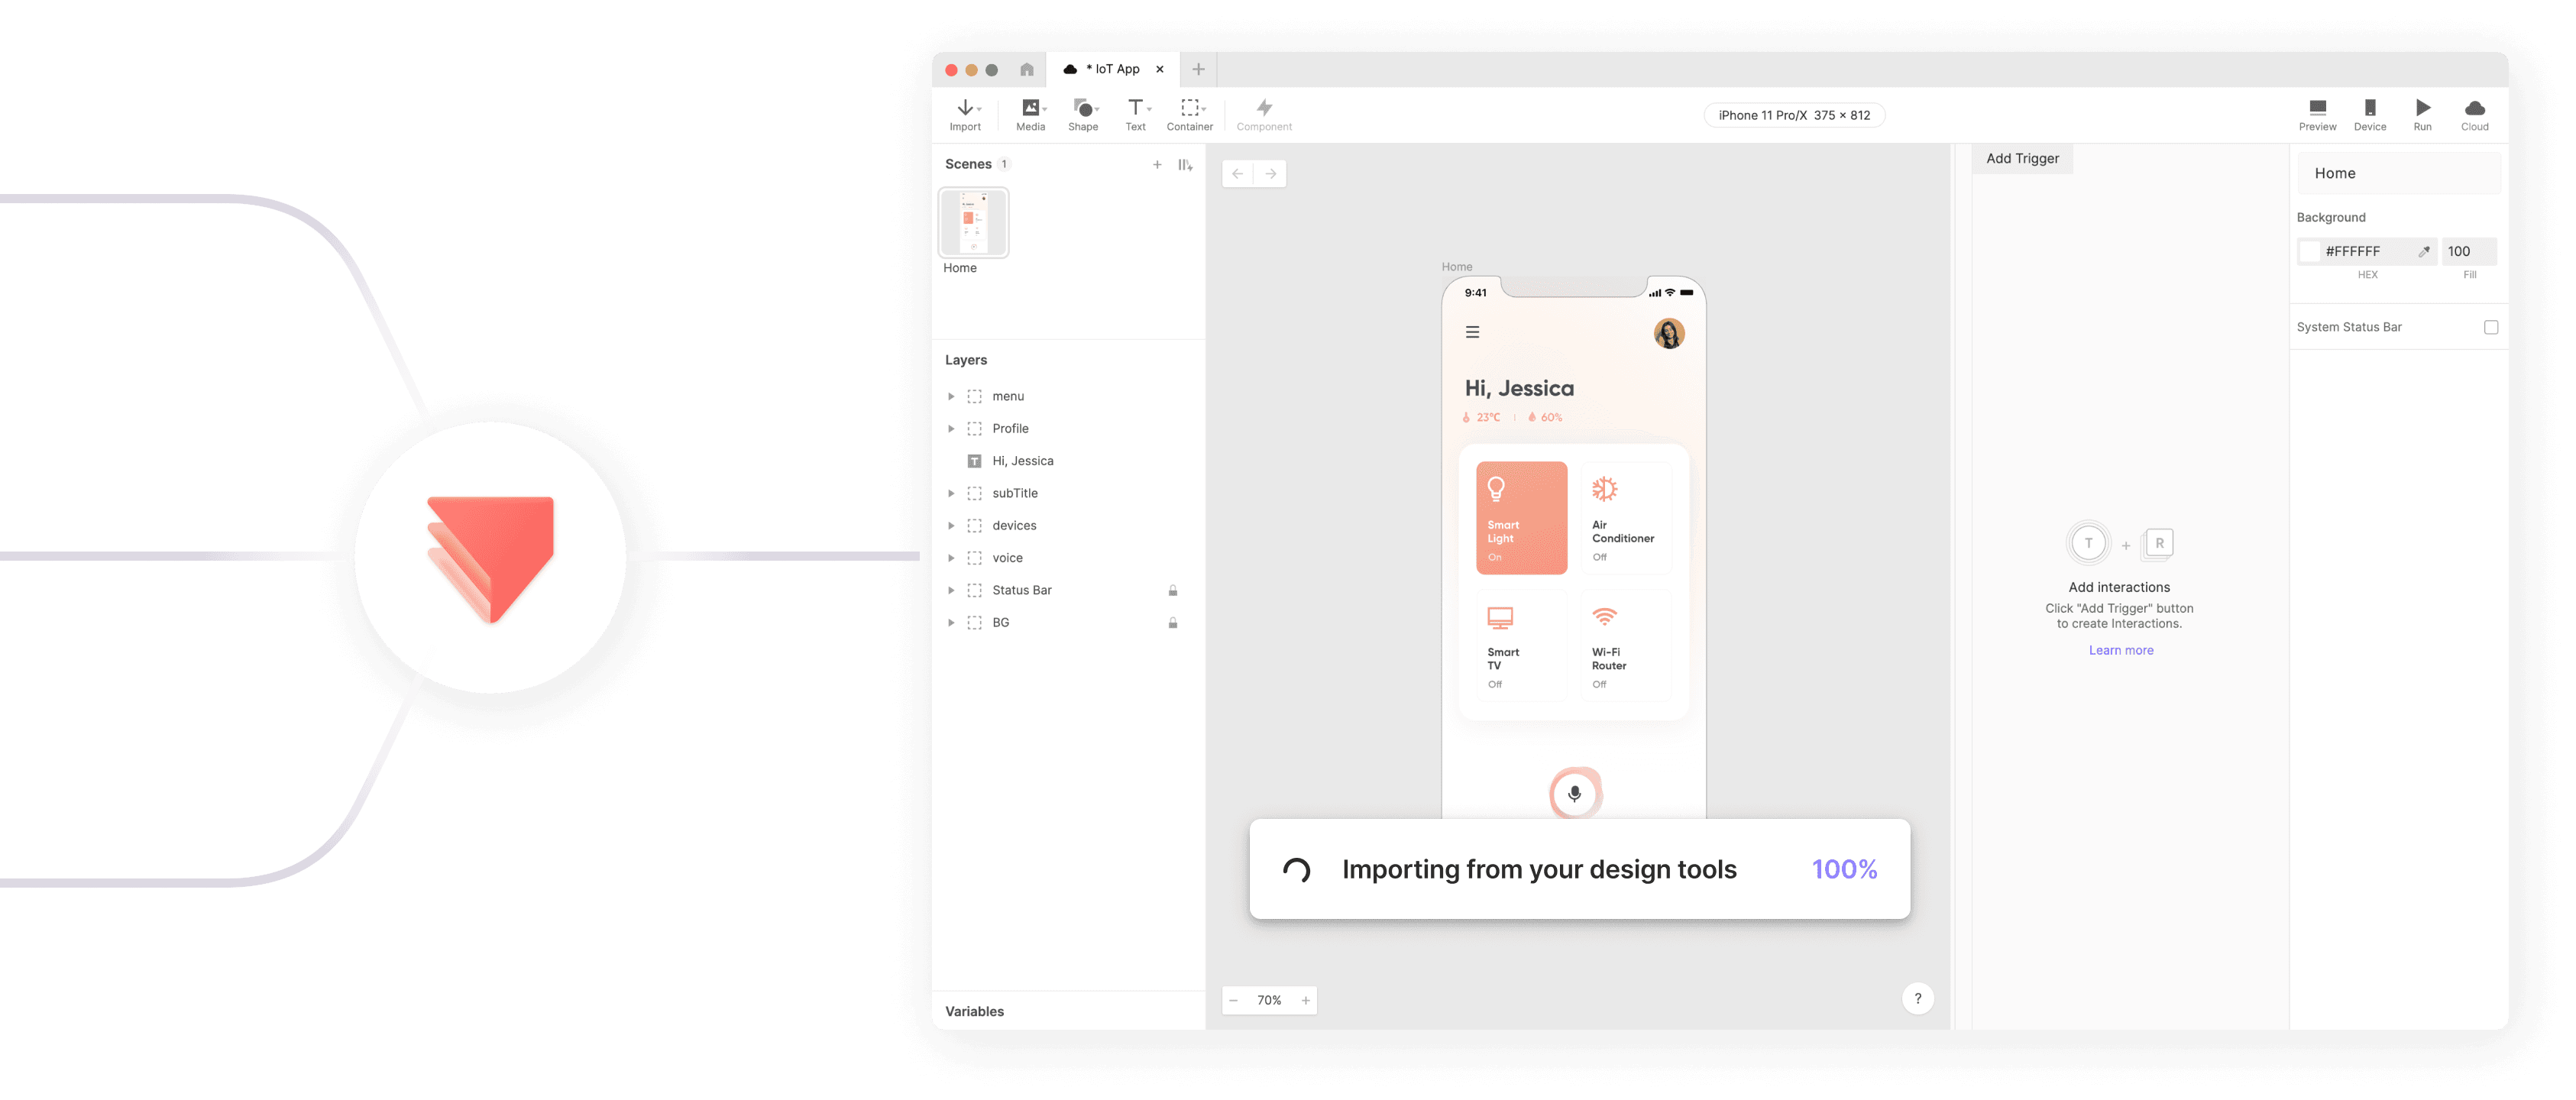Click the Add Trigger button
2576x1100 pixels.
click(x=2022, y=159)
